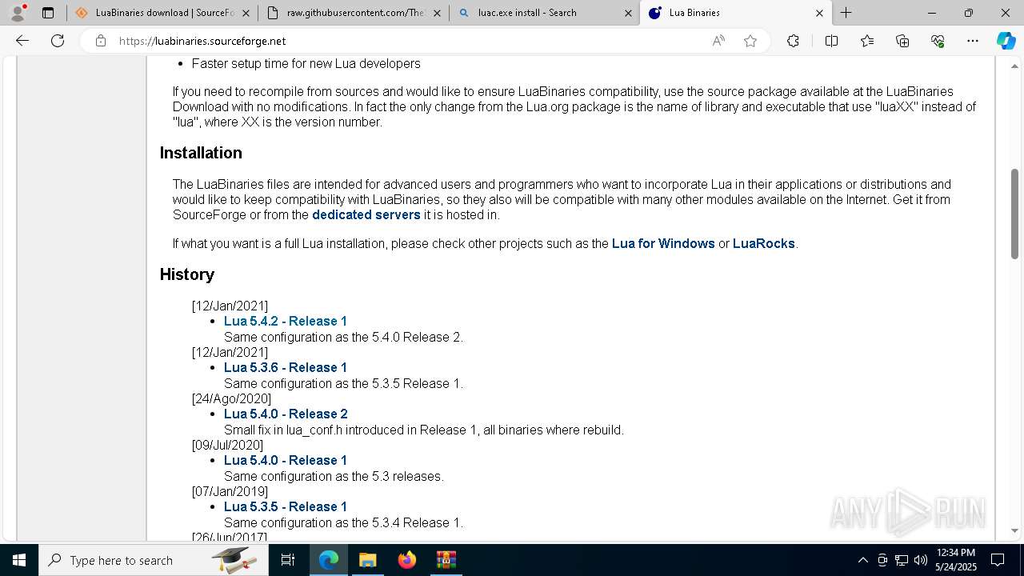Screen dimensions: 1024x576
Task: Open the Browser essentials icon
Action: pos(938,41)
